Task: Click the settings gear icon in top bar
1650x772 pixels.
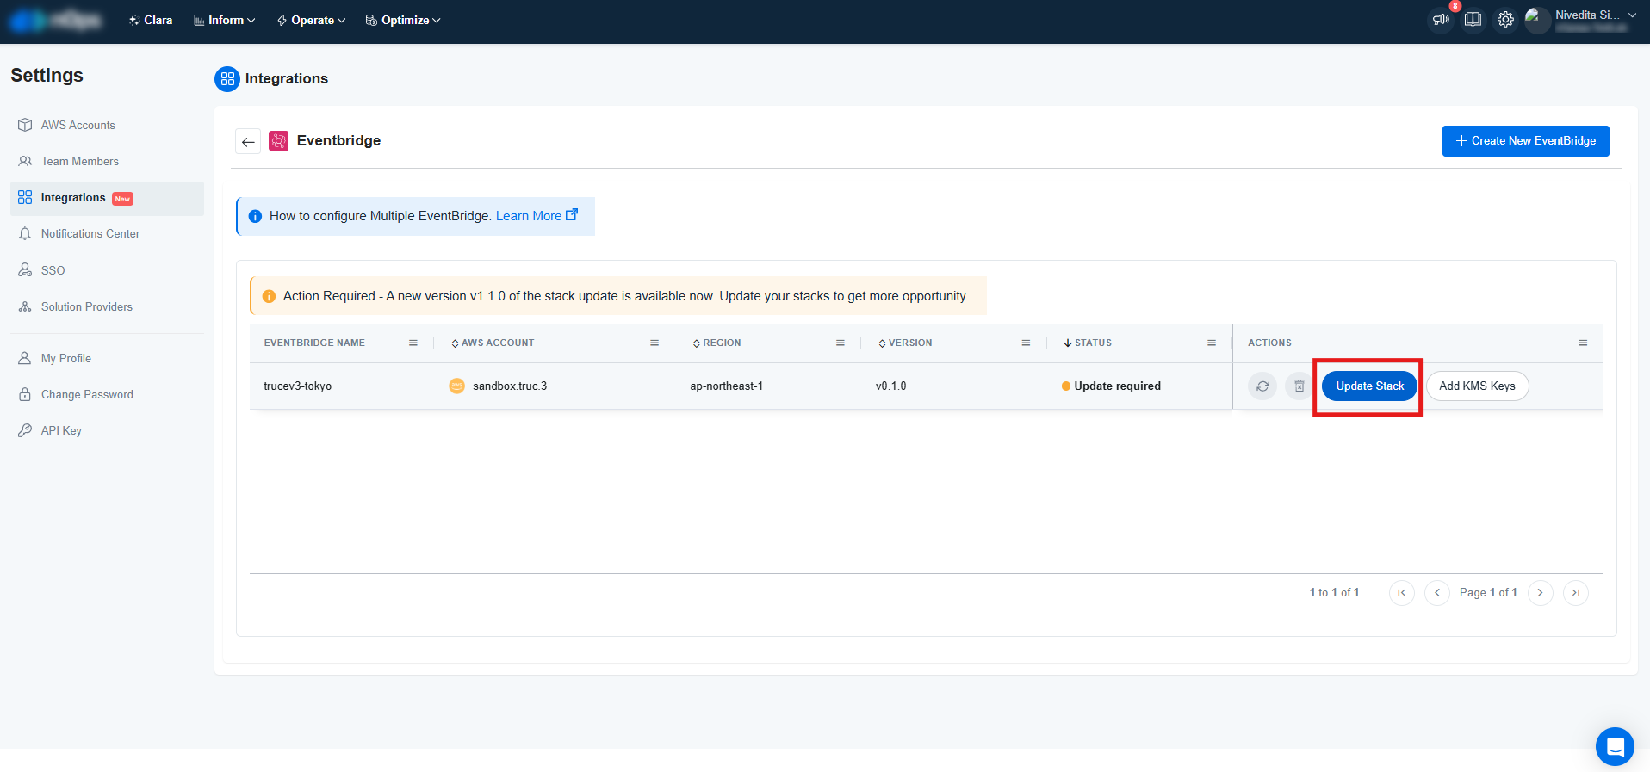Action: [x=1505, y=20]
